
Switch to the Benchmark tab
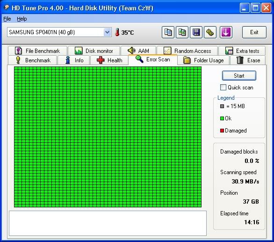click(33, 60)
